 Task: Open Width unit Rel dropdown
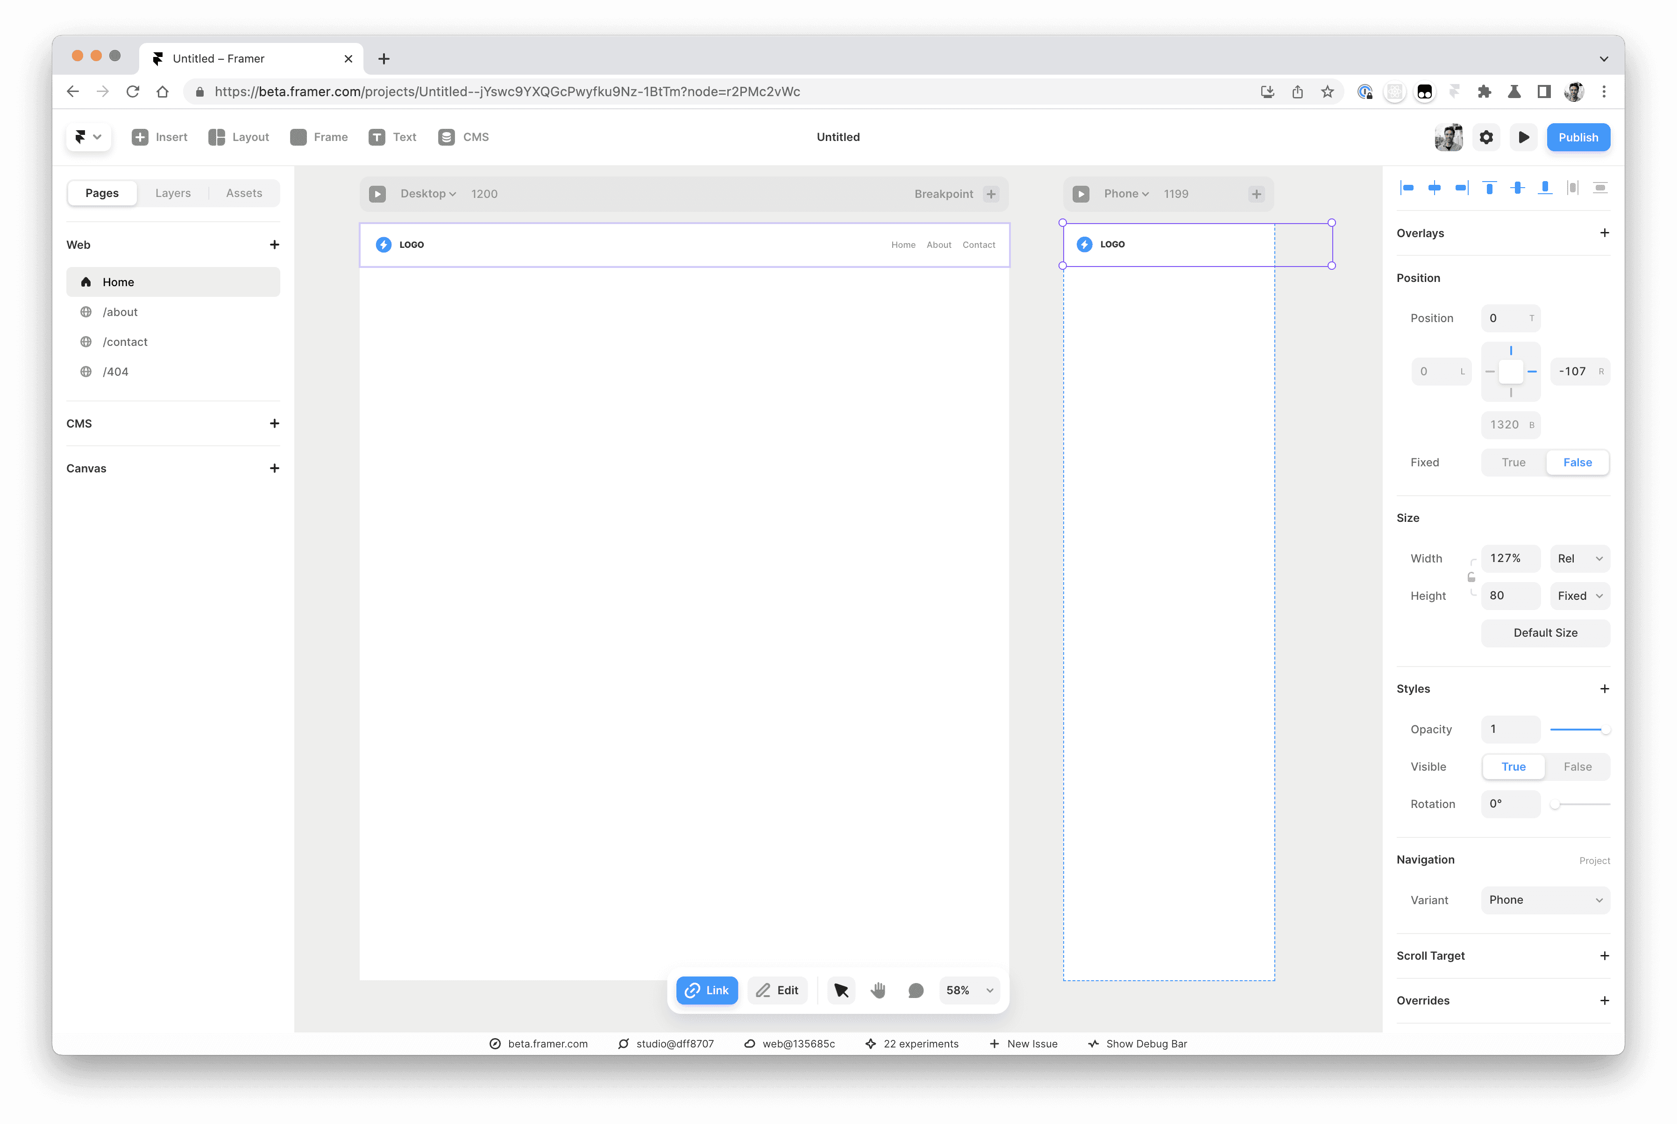(1579, 558)
